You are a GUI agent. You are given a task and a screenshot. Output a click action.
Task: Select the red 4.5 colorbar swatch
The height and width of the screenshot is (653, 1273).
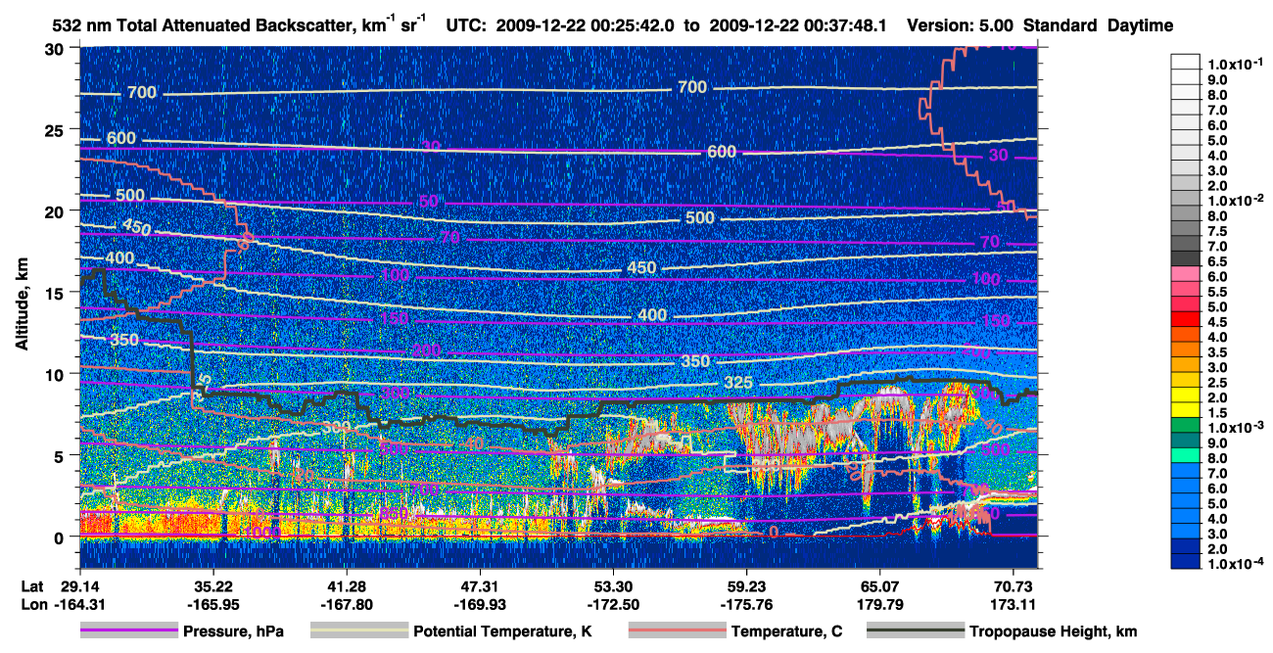[1186, 321]
